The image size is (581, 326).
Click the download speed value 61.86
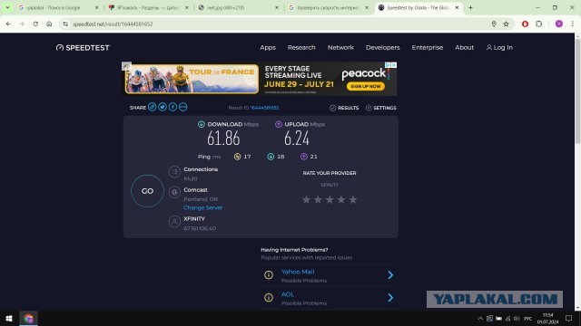tap(223, 139)
